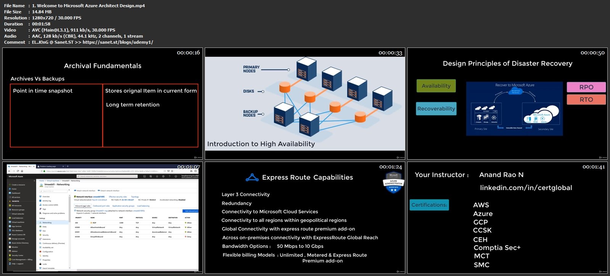Click the Add inbound port button
Viewport: 610px width, 276px height.
tap(191, 211)
